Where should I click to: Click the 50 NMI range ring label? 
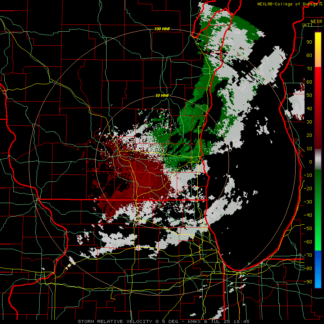click(162, 95)
